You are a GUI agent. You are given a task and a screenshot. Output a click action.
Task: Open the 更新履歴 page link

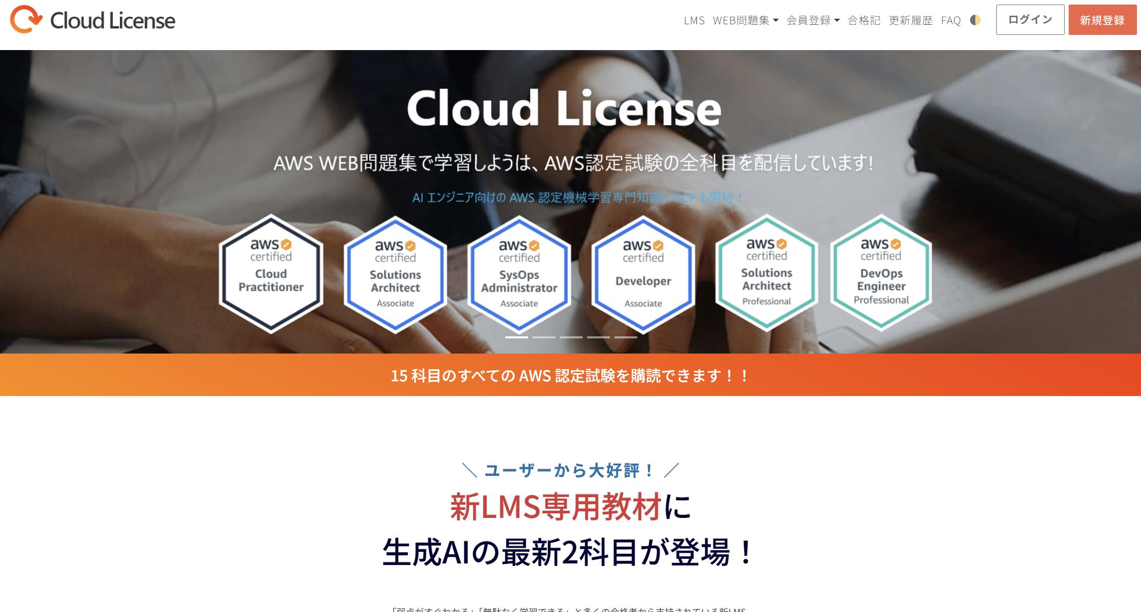[910, 20]
